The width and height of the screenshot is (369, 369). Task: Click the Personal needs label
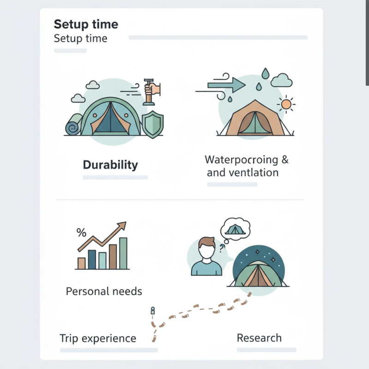(104, 292)
